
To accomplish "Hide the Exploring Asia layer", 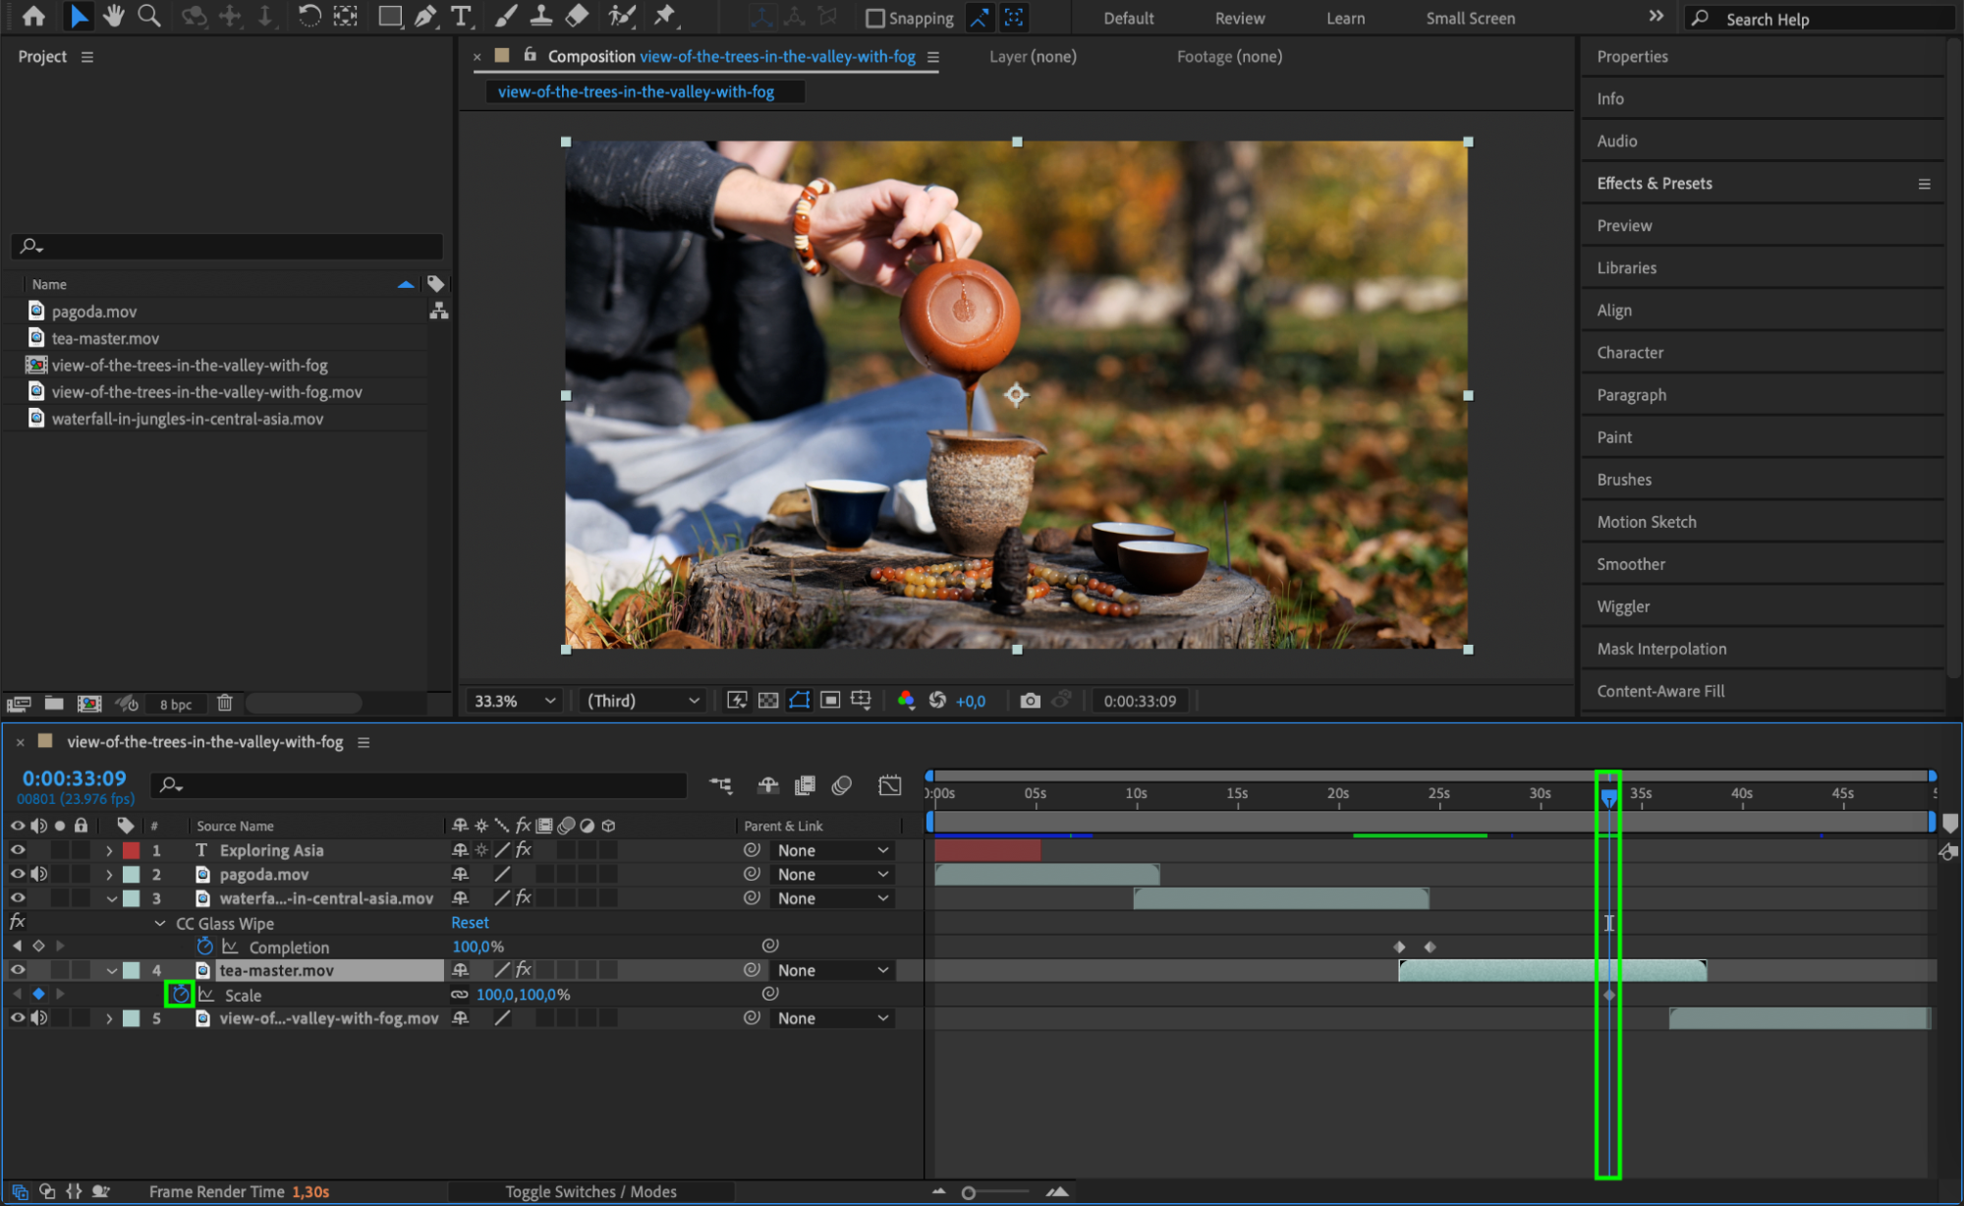I will pyautogui.click(x=18, y=850).
